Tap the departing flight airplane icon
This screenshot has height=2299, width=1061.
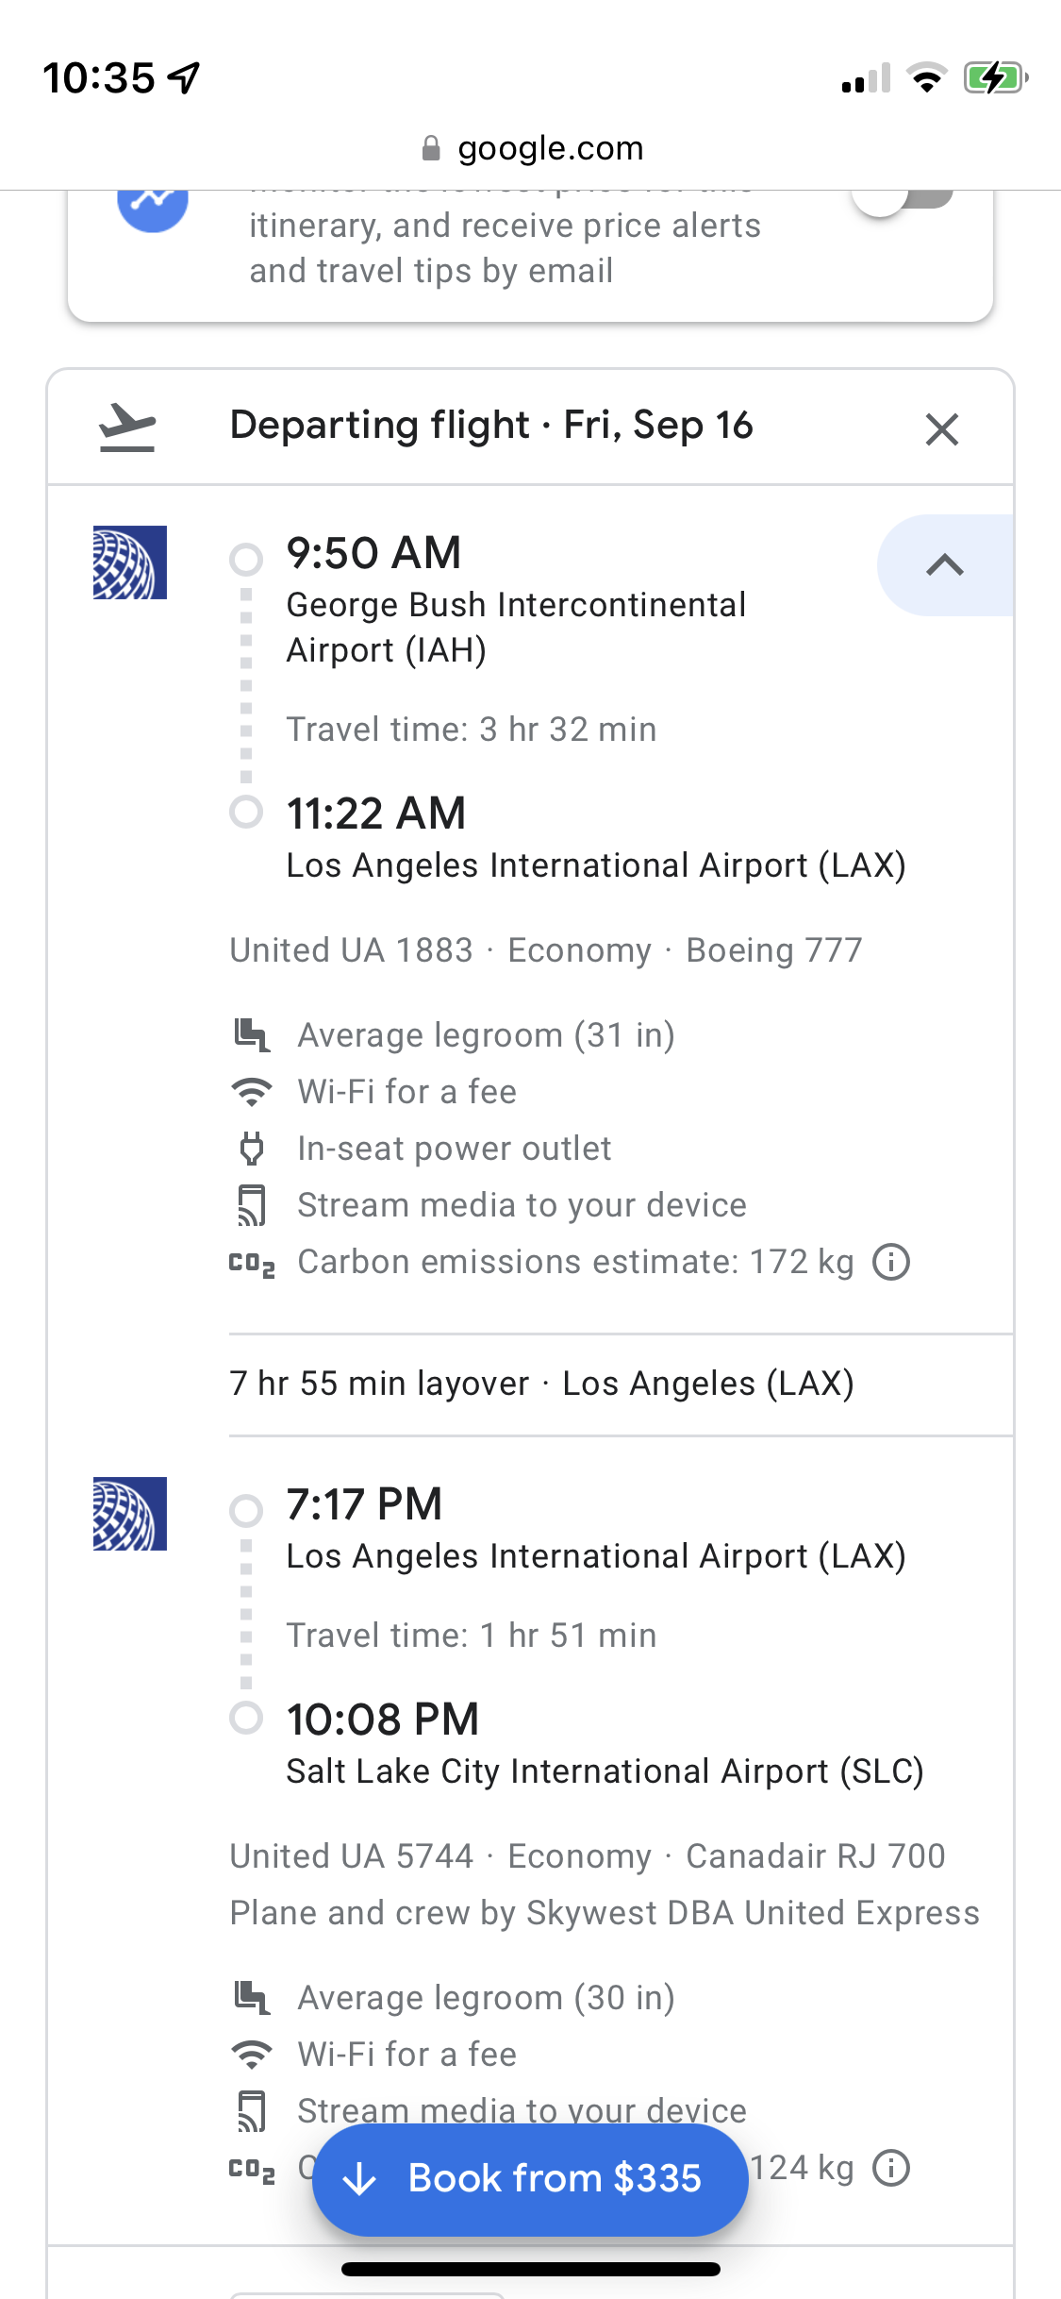coord(127,428)
